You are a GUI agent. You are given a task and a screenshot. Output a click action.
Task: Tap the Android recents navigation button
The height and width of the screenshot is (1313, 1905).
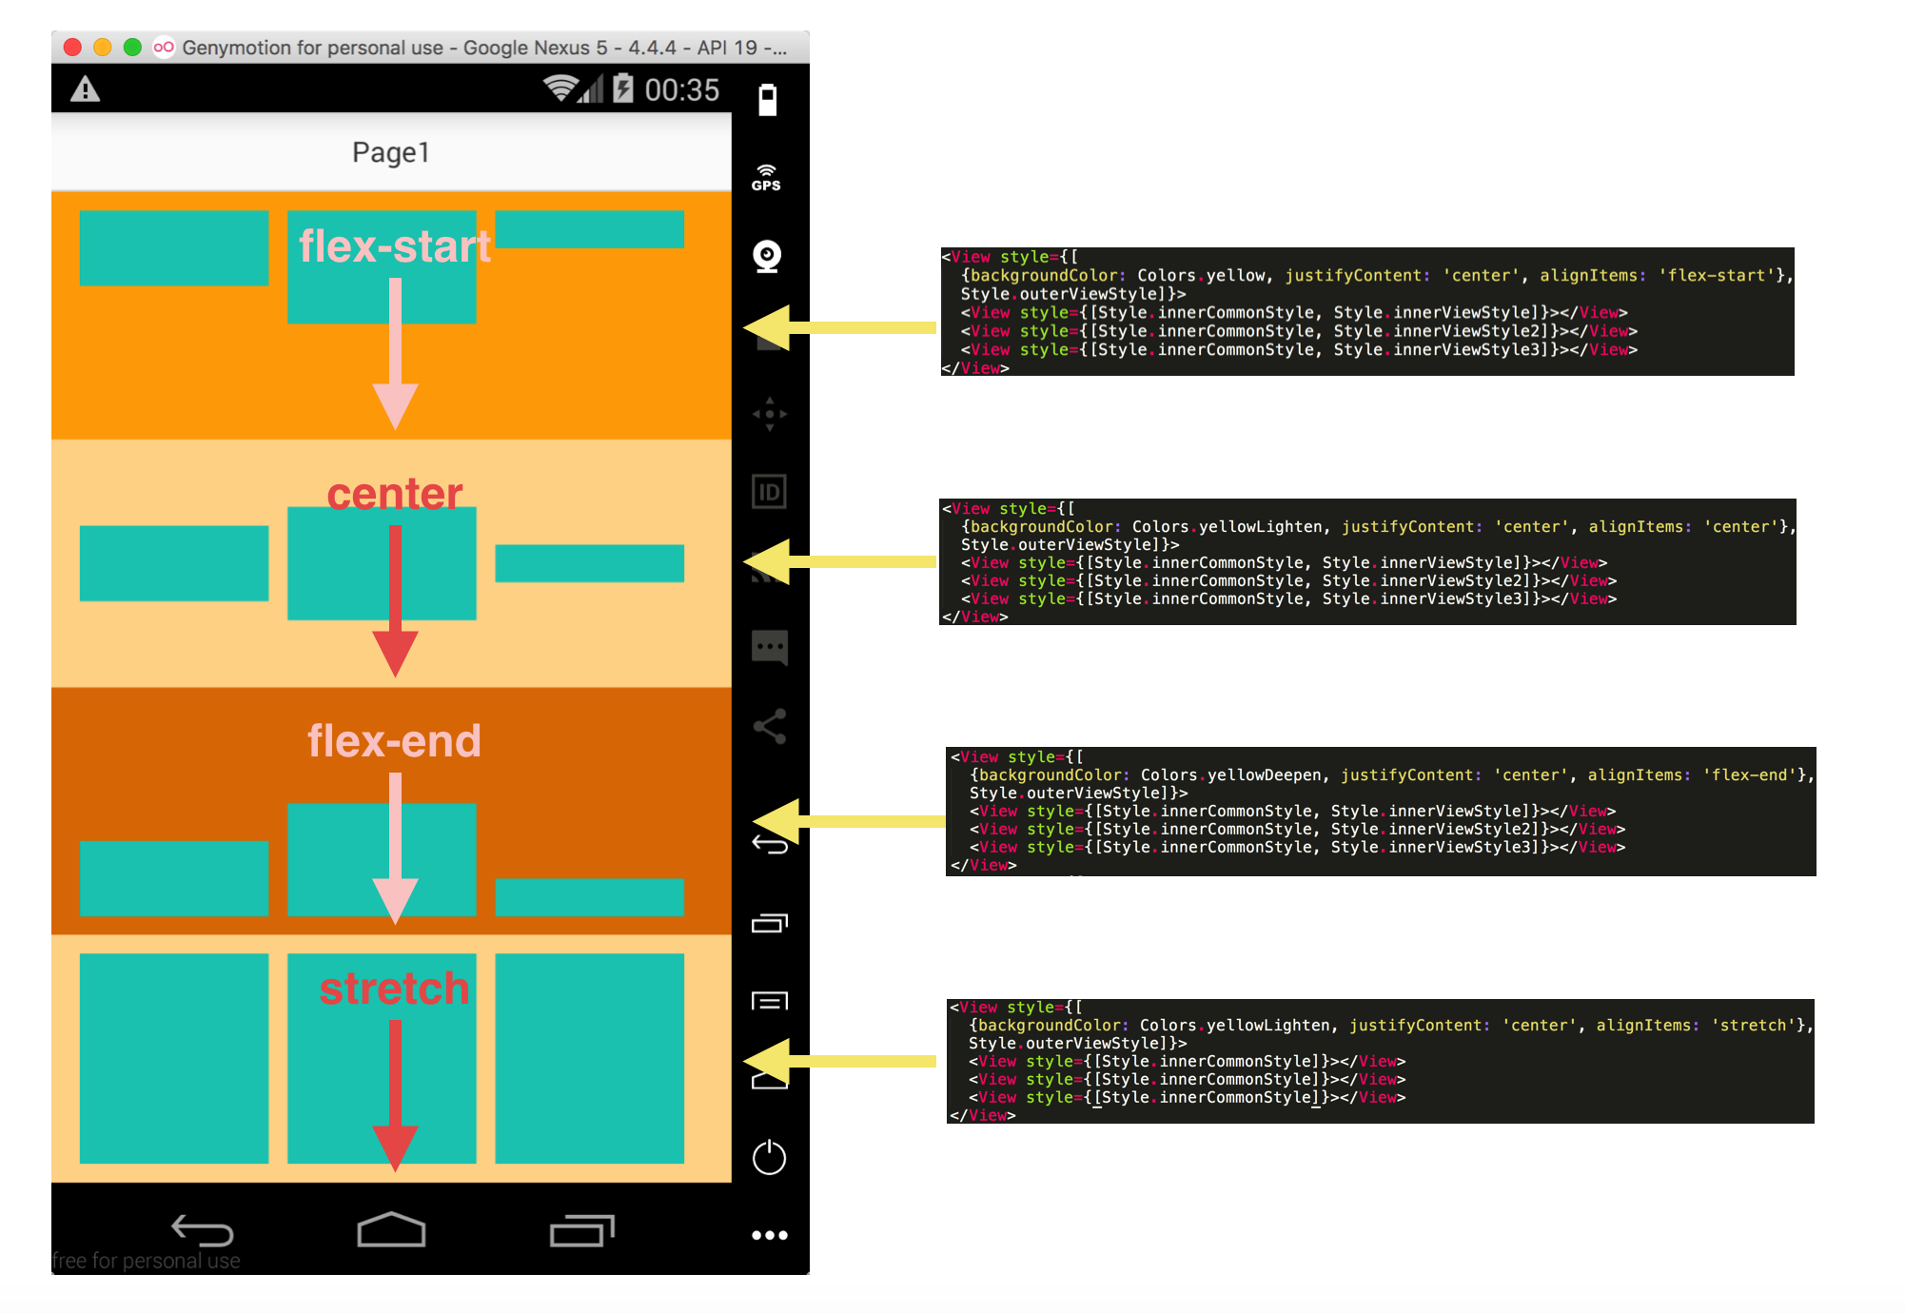[x=581, y=1230]
